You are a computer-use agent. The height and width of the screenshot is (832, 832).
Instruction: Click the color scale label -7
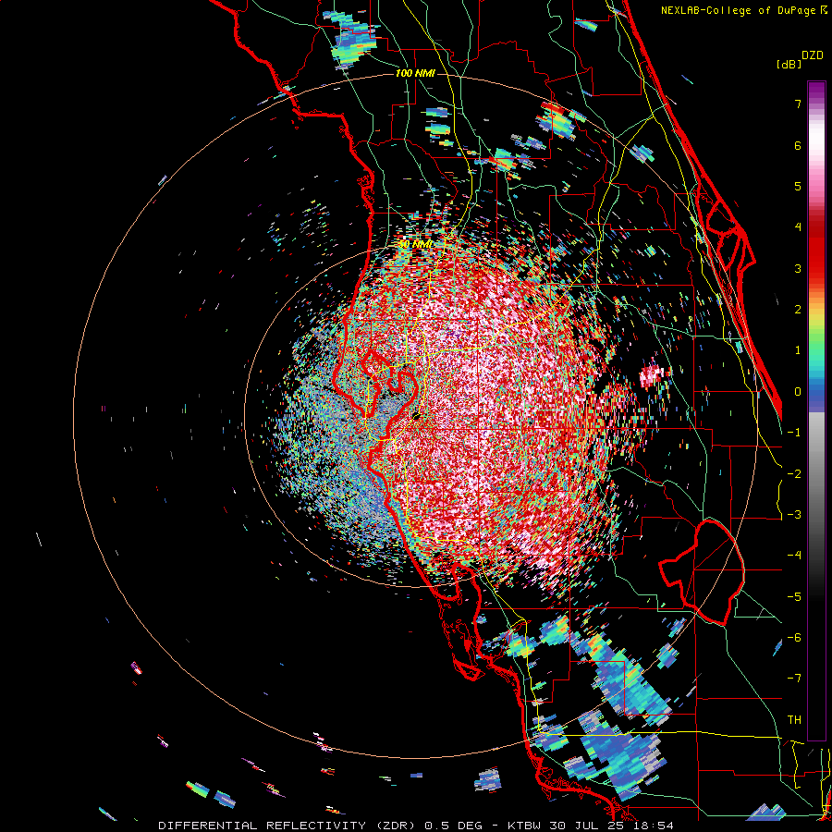pyautogui.click(x=794, y=679)
